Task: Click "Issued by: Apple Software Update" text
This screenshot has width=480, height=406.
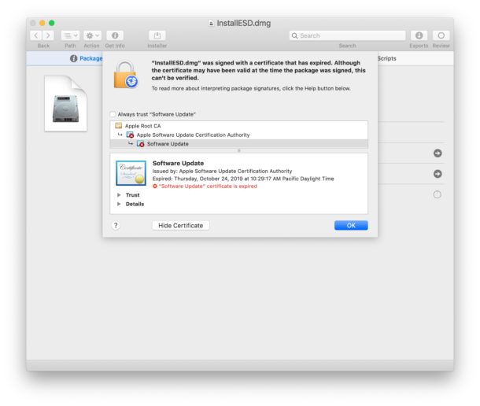Action: tap(194, 172)
